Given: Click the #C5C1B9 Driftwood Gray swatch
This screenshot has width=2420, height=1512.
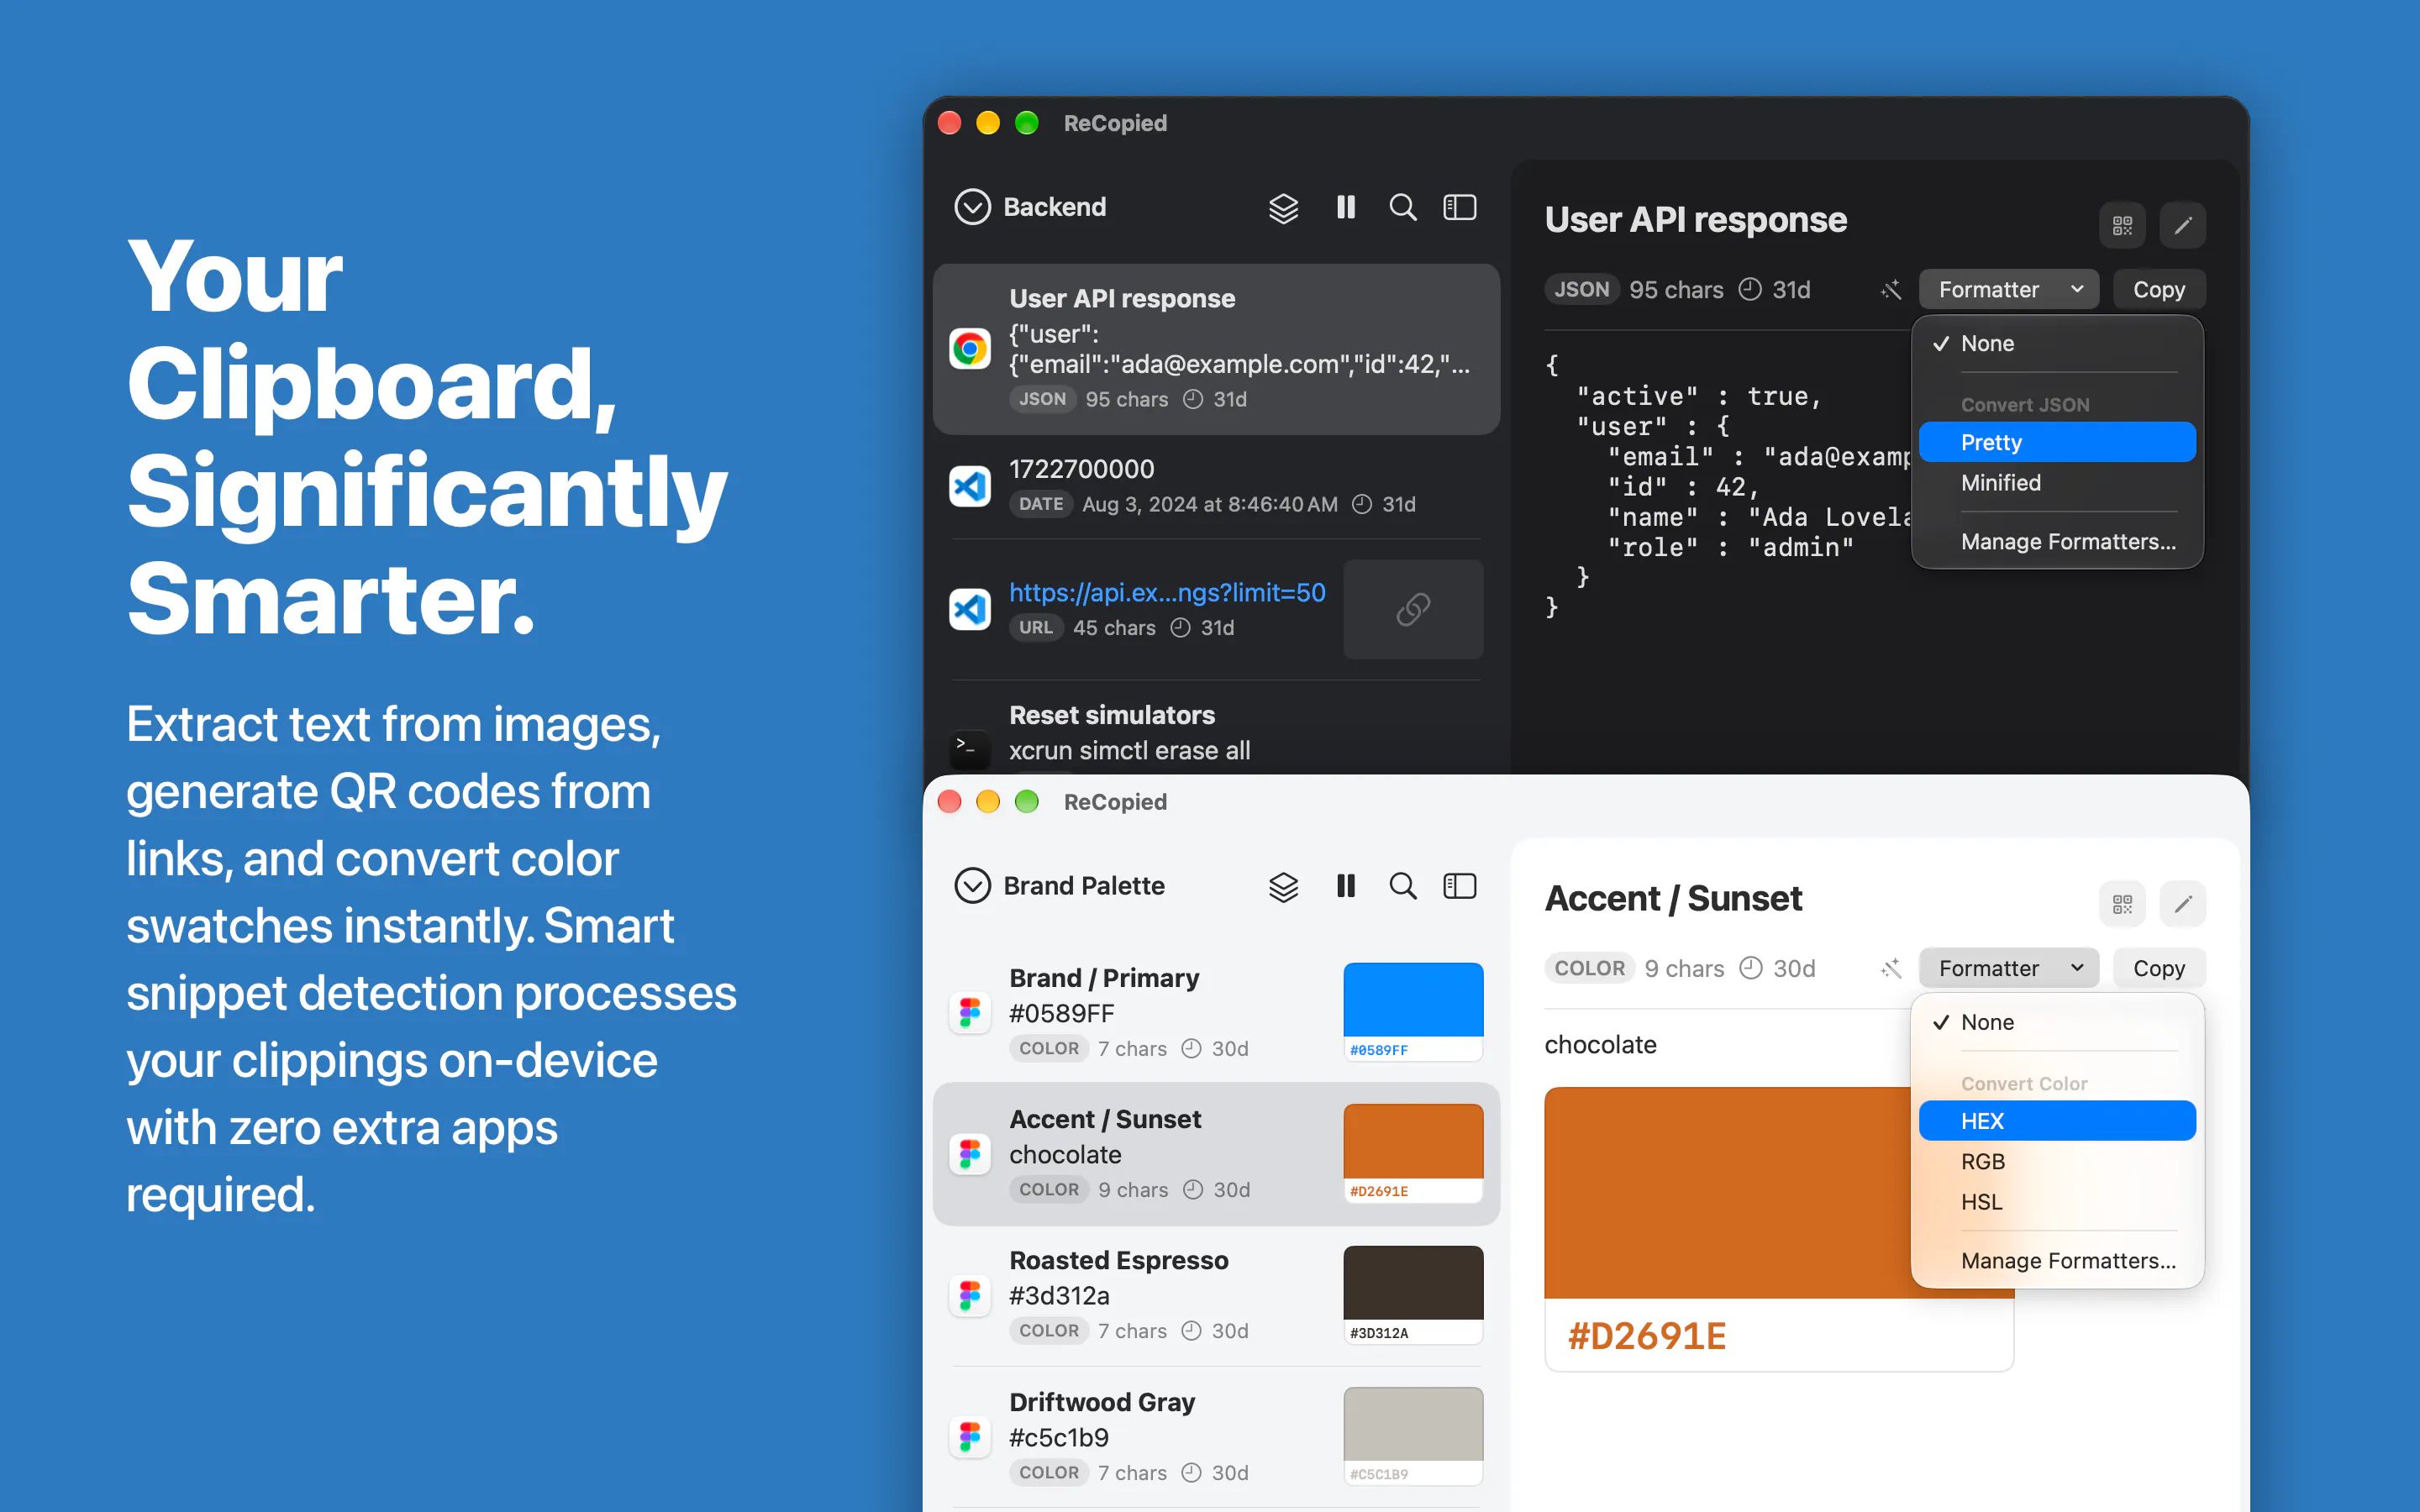Looking at the screenshot, I should (x=1413, y=1436).
